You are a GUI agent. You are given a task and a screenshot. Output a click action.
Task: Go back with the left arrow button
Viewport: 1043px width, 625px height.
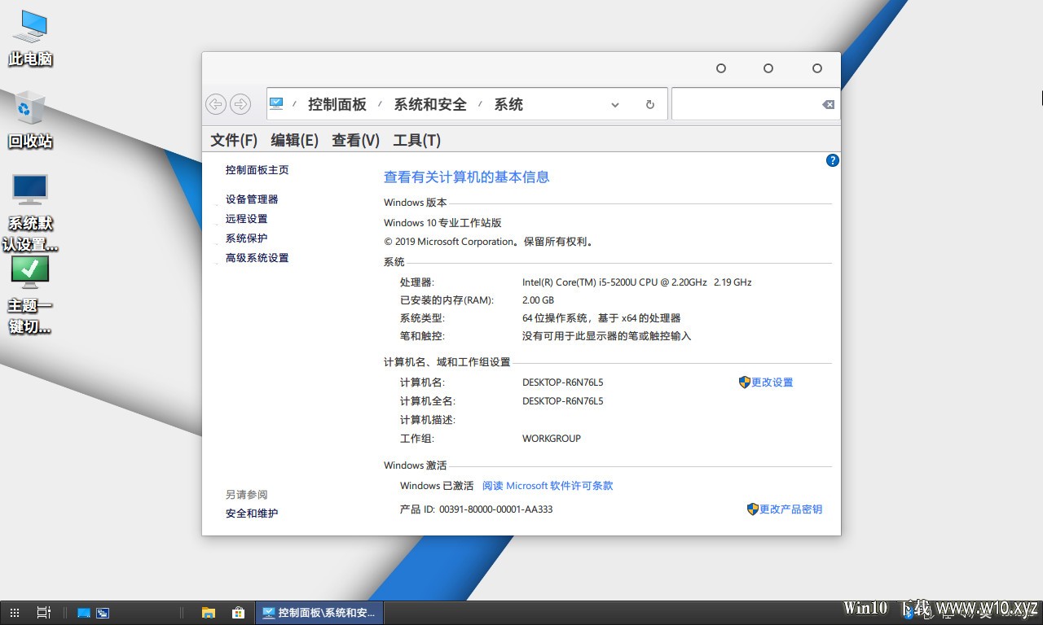click(215, 104)
